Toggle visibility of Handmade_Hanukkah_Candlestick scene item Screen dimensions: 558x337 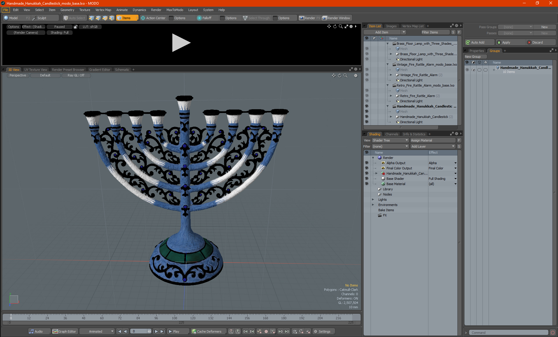366,106
